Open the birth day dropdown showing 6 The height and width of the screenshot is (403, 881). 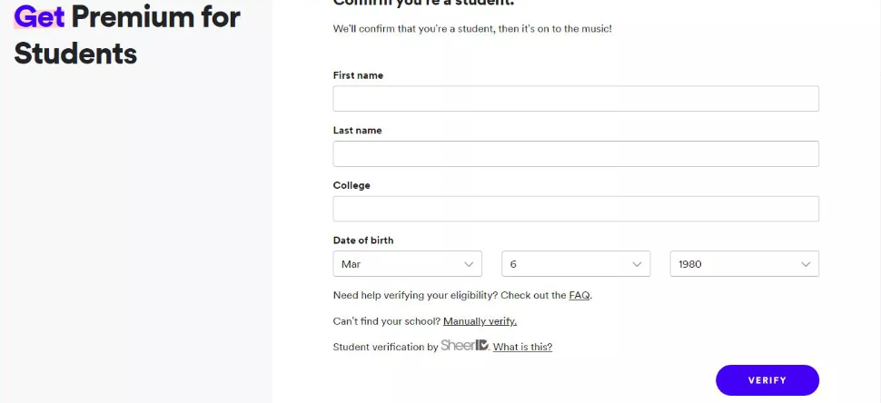(576, 264)
